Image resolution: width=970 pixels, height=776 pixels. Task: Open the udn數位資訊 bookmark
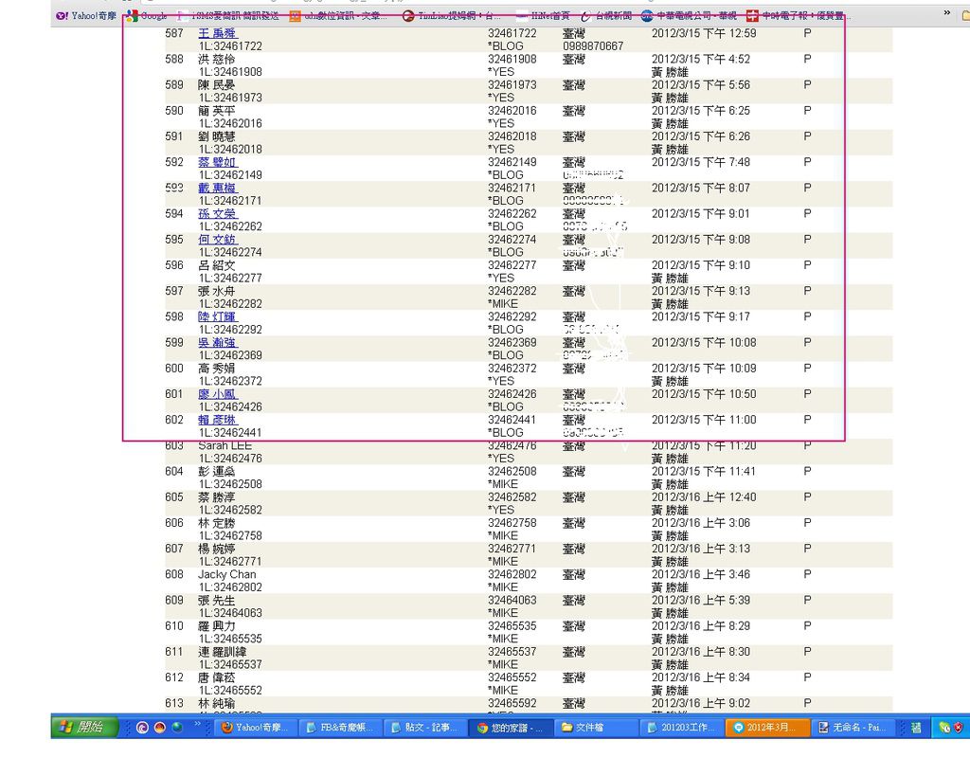point(338,15)
